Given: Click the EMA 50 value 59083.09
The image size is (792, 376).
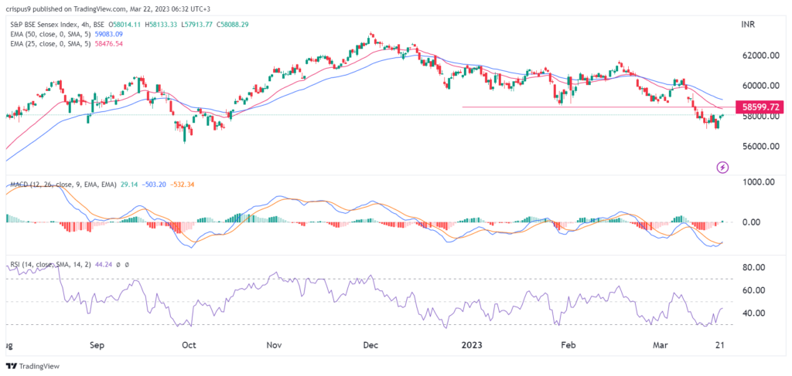Looking at the screenshot, I should (x=108, y=34).
